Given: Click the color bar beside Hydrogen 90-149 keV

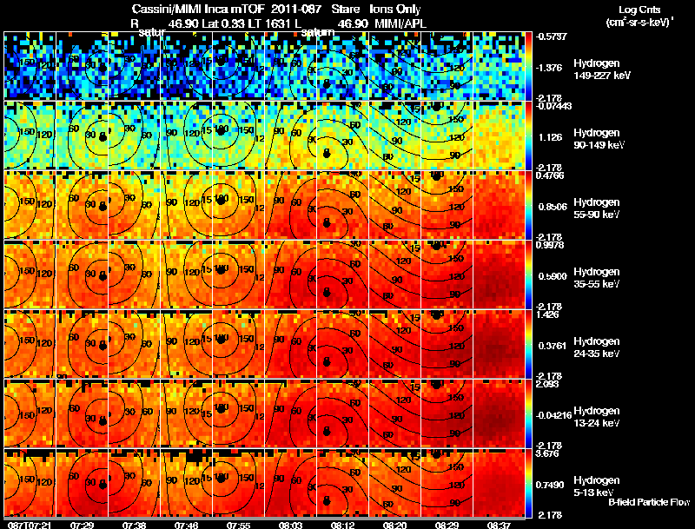Looking at the screenshot, I should (528, 136).
